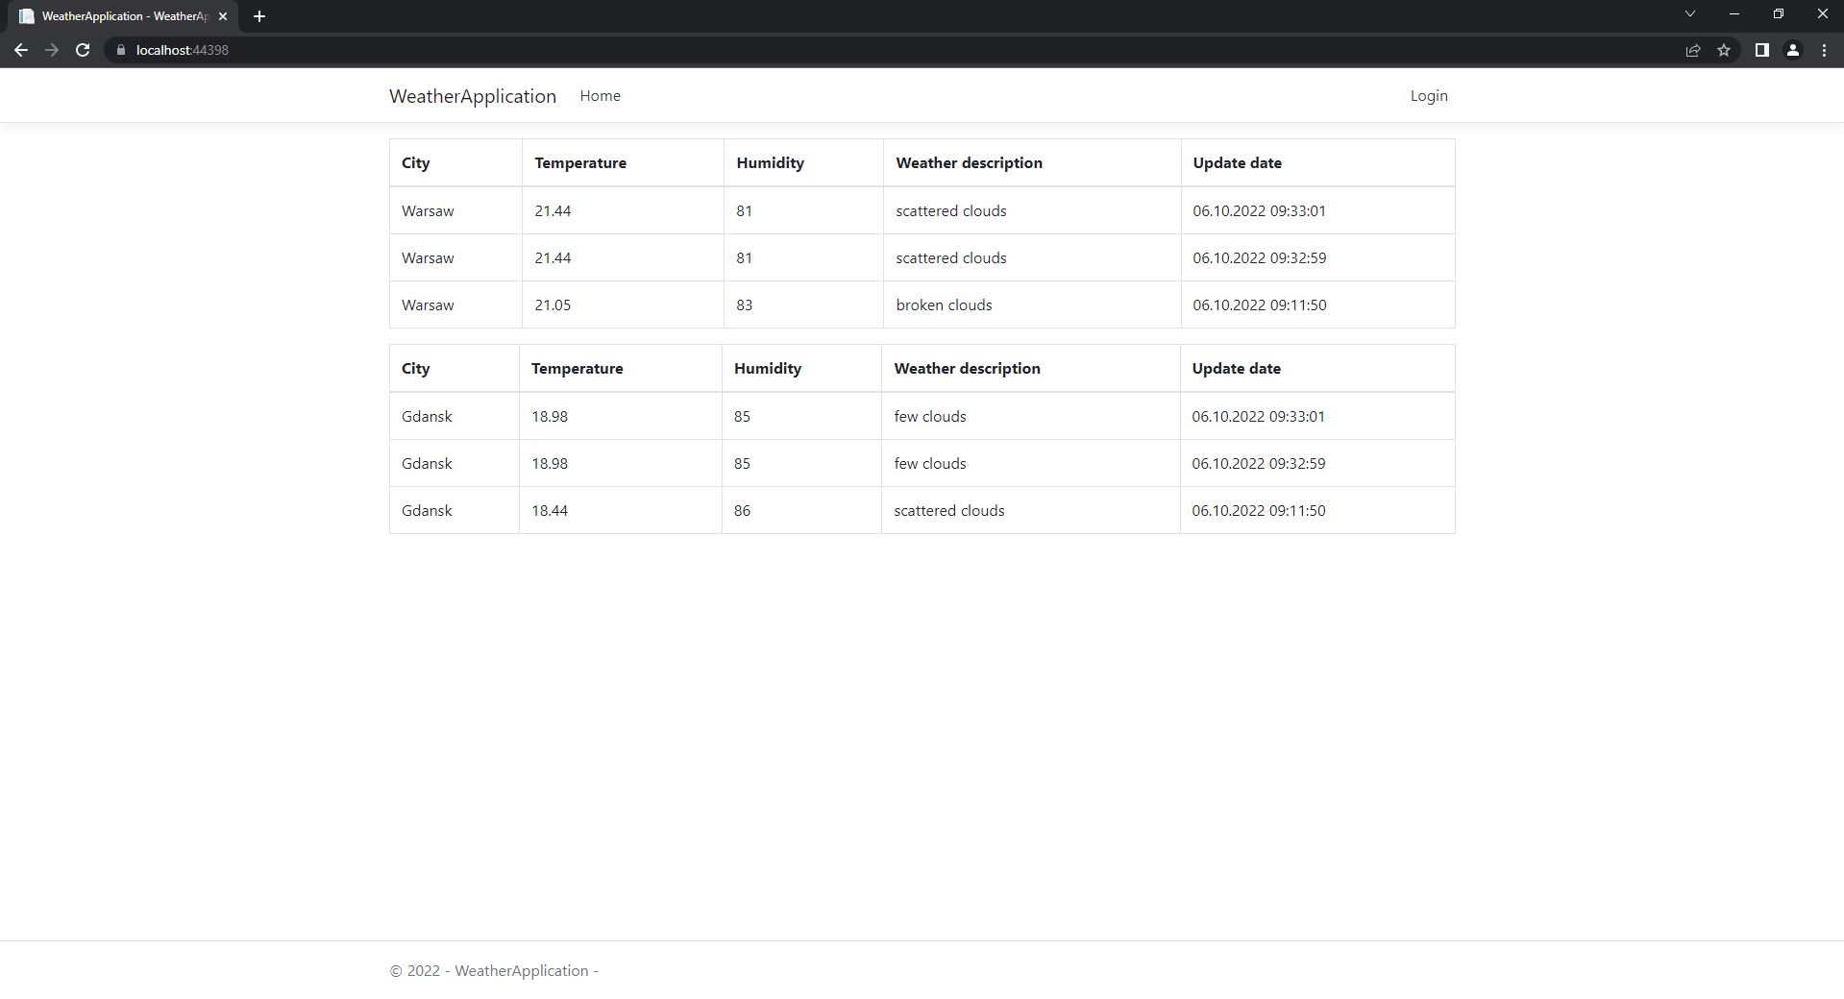Image resolution: width=1844 pixels, height=999 pixels.
Task: Click the back navigation arrow
Action: tap(20, 50)
